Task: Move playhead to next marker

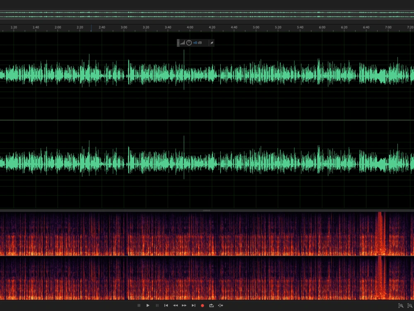Action: coord(193,306)
